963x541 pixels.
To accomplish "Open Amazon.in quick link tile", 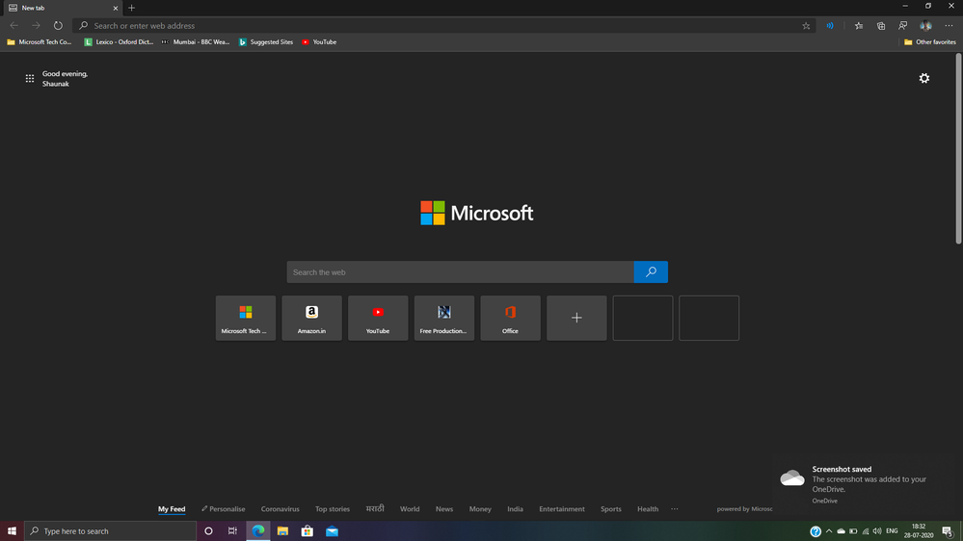I will (311, 318).
